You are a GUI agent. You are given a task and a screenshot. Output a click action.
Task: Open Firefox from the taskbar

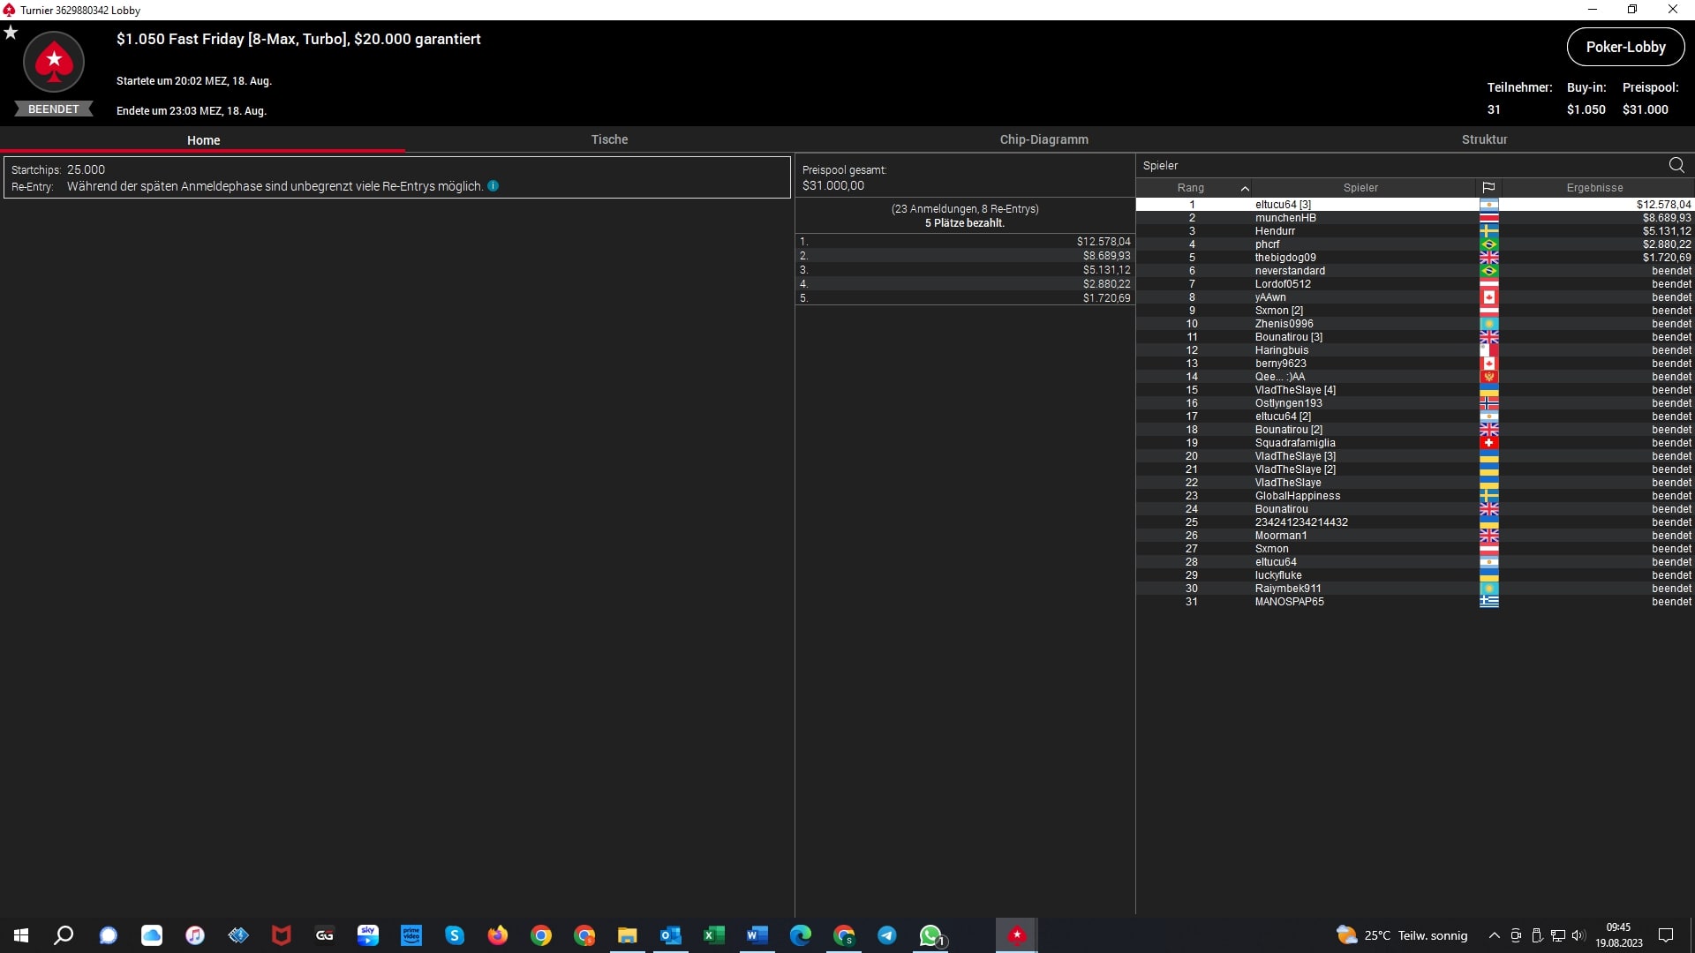pos(498,935)
